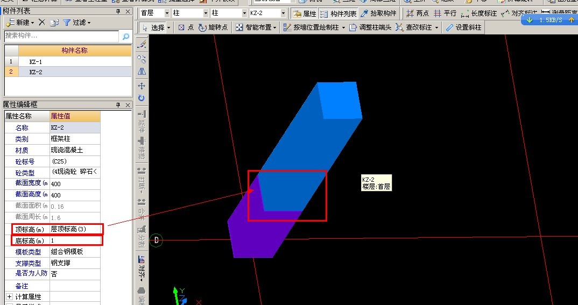Delete the selected component with X icon
The image size is (578, 305).
click(41, 23)
